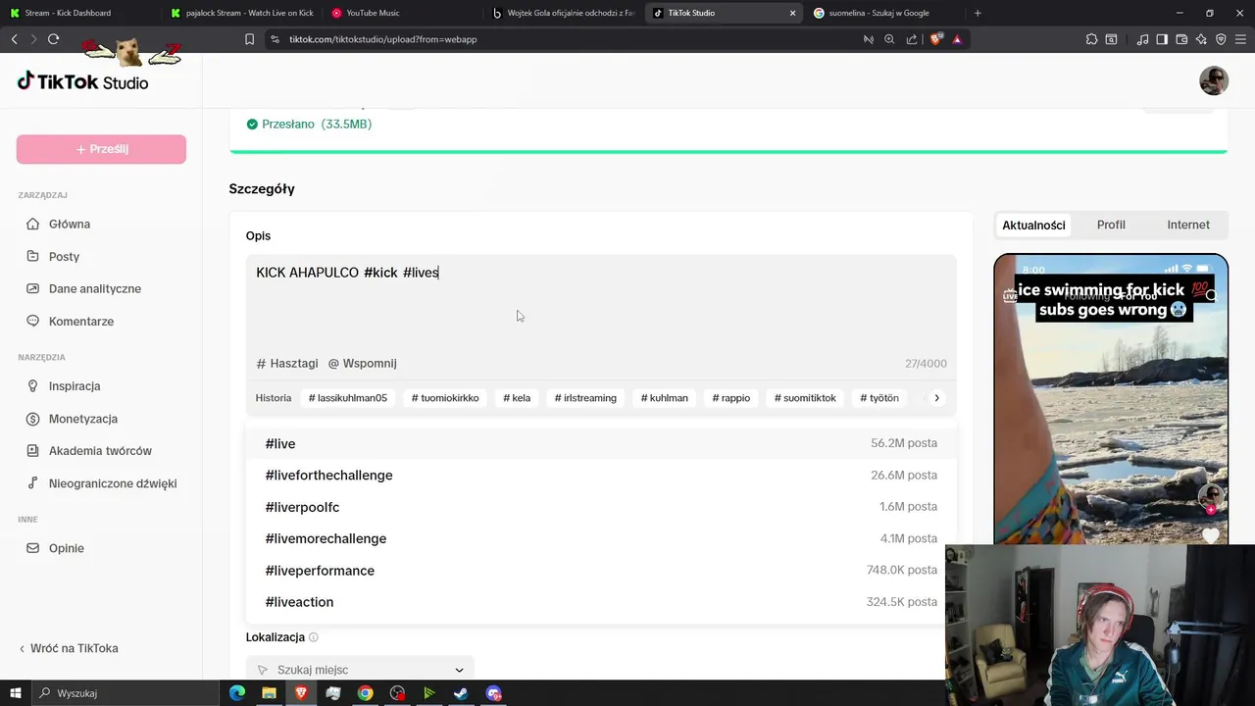Reload the page with browser refresh icon
Screen dimensions: 1255x706
pyautogui.click(x=53, y=39)
